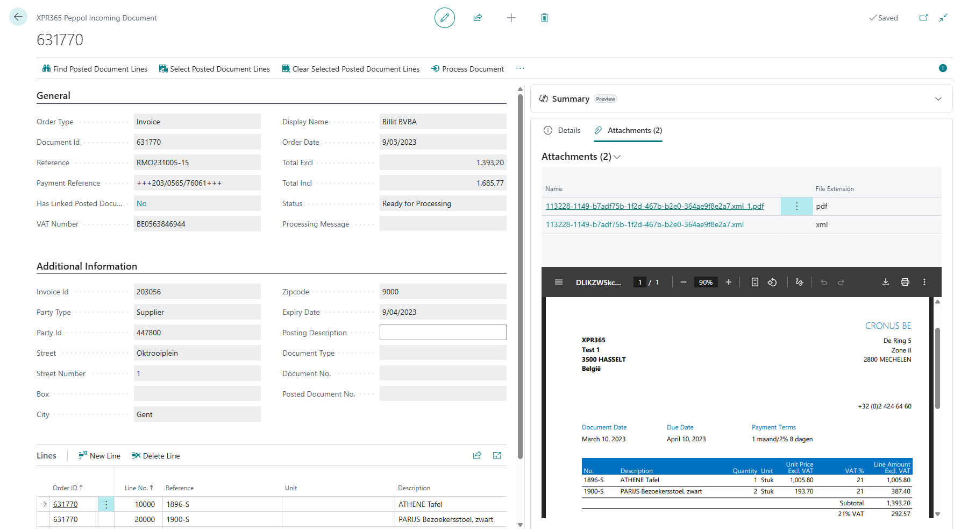
Task: Go back with the arrow button
Action: [x=18, y=17]
